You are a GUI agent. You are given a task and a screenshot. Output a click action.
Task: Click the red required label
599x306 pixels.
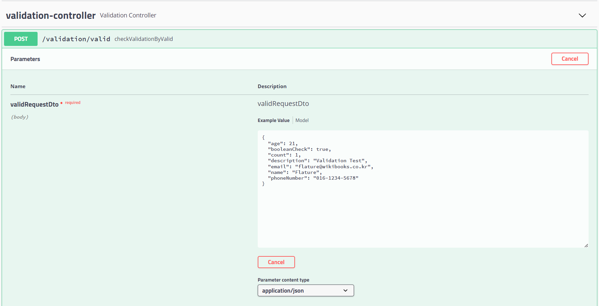pos(73,103)
